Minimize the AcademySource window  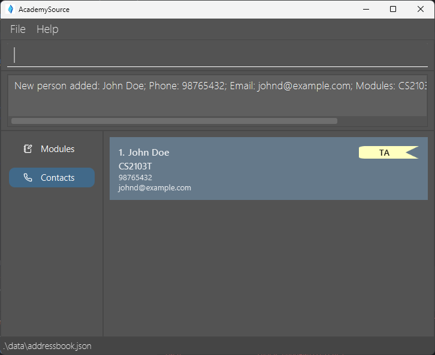[365, 9]
